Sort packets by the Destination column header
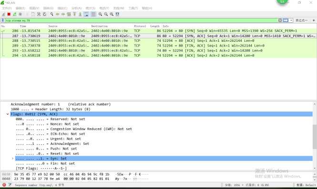This screenshot has width=317, height=189. pyautogui.click(x=100, y=26)
